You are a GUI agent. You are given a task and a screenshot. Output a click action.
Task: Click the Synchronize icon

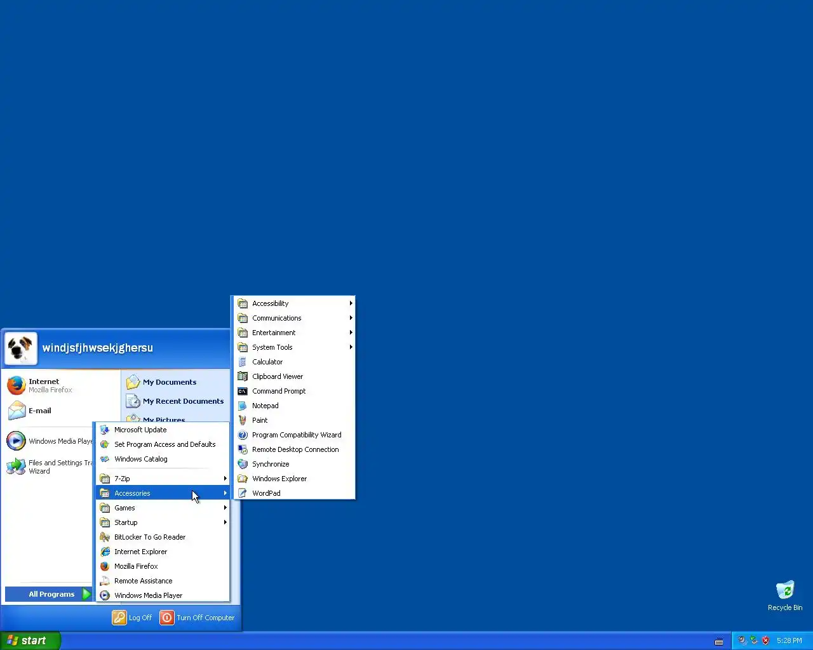click(x=243, y=464)
